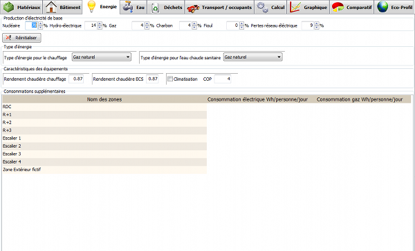Viewport: 415px width, 251px height.
Task: Open the Matériaux tab via green block icon
Action: pyautogui.click(x=9, y=7)
